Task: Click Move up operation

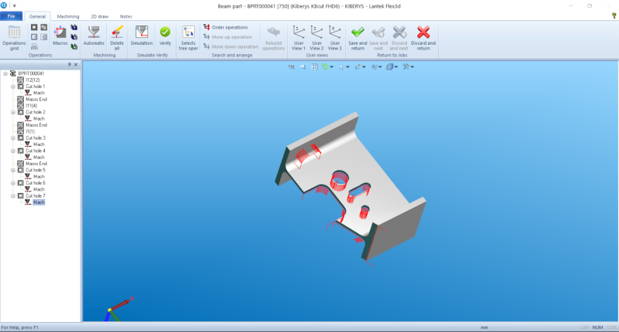Action: [227, 37]
